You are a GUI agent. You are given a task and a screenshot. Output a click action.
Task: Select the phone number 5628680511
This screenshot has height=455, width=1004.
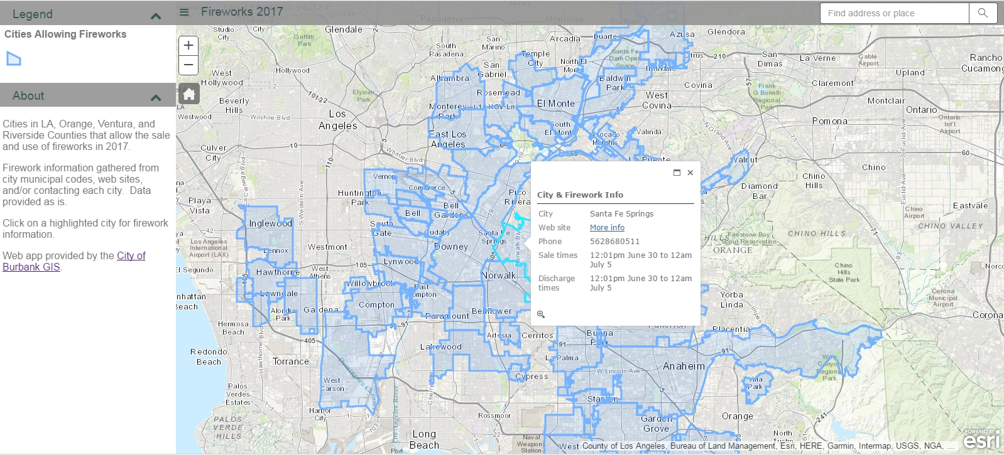pos(614,242)
